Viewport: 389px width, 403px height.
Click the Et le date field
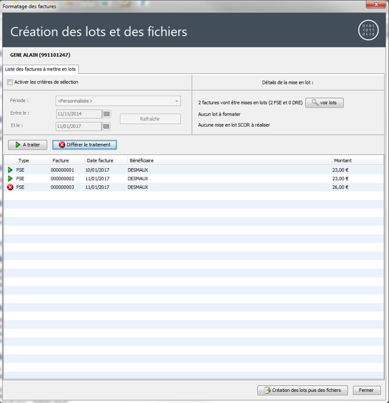pyautogui.click(x=78, y=126)
